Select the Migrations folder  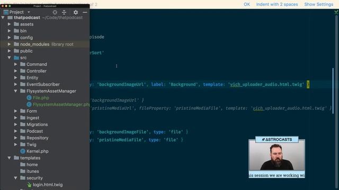click(37, 125)
